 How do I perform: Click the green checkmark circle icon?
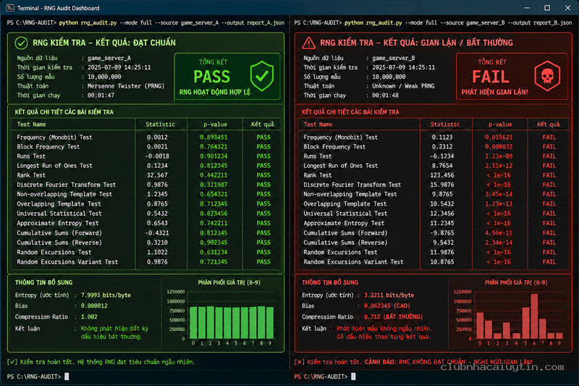[21, 43]
